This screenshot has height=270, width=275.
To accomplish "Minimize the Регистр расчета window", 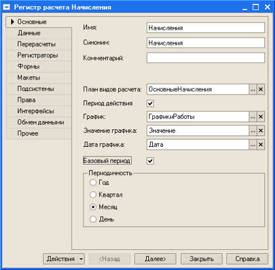I will [245, 7].
